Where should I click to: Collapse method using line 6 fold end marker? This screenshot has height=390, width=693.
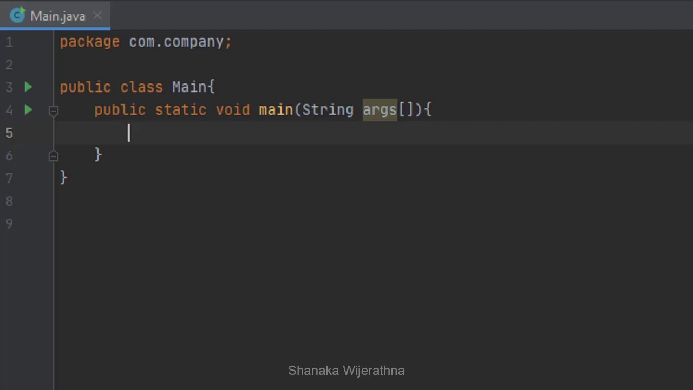[x=53, y=155]
